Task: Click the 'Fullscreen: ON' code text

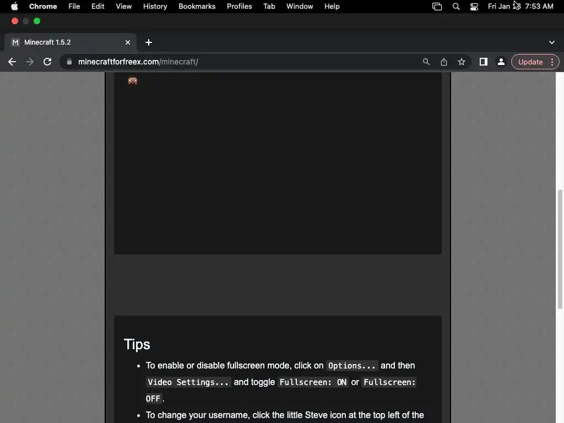Action: click(313, 382)
